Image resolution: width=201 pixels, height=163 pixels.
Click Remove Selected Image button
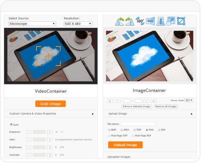coord(136,106)
